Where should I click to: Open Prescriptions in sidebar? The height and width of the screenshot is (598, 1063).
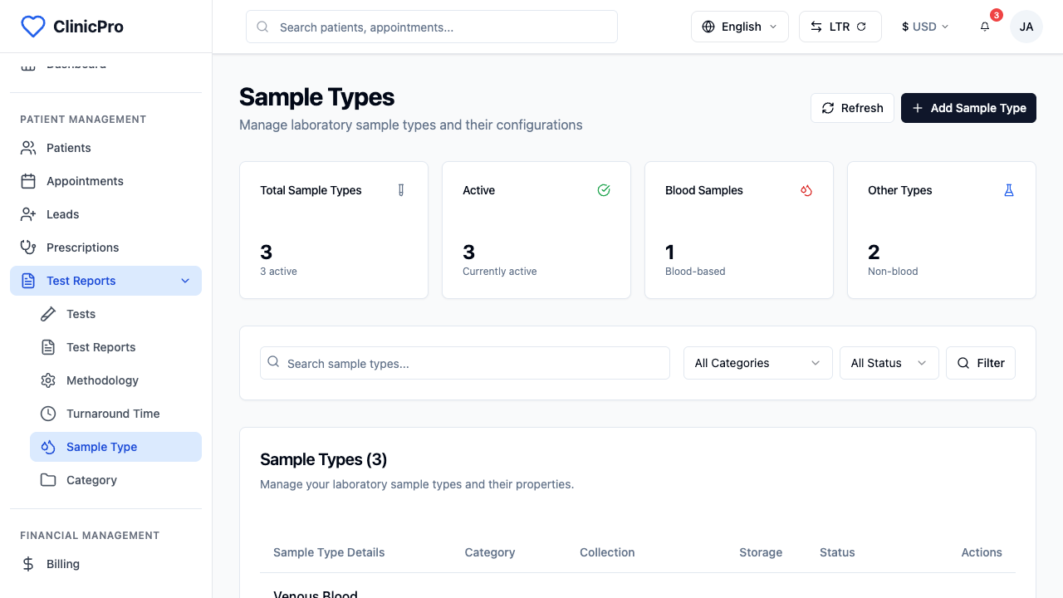click(x=105, y=248)
